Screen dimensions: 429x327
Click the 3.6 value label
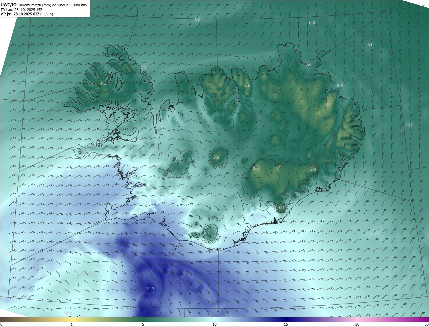point(247,86)
